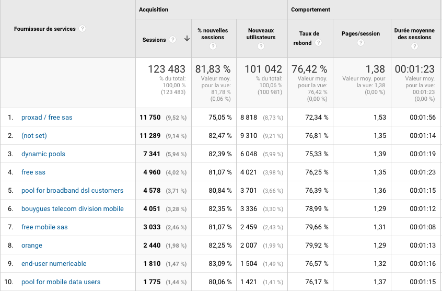Viewport: 442px width, 292px height.
Task: Open bouygues telecom division mobile link
Action: 73,209
